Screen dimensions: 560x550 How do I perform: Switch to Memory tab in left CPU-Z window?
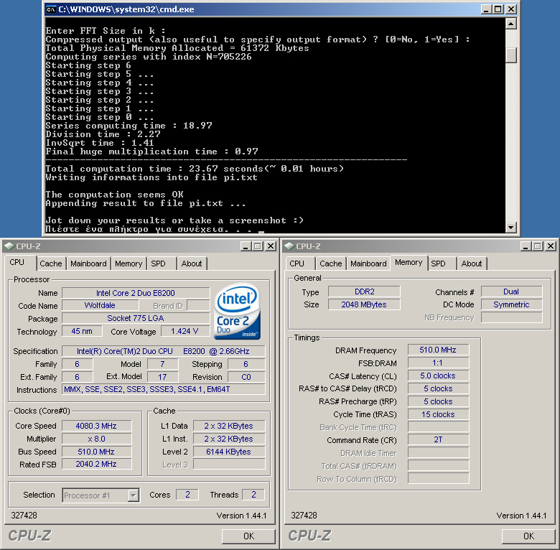pyautogui.click(x=129, y=264)
